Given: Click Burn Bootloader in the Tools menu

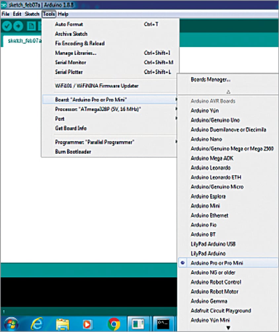Looking at the screenshot, I should [73, 152].
